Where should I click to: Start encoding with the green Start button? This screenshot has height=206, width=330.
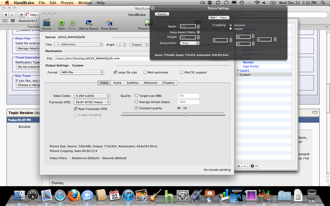61,23
